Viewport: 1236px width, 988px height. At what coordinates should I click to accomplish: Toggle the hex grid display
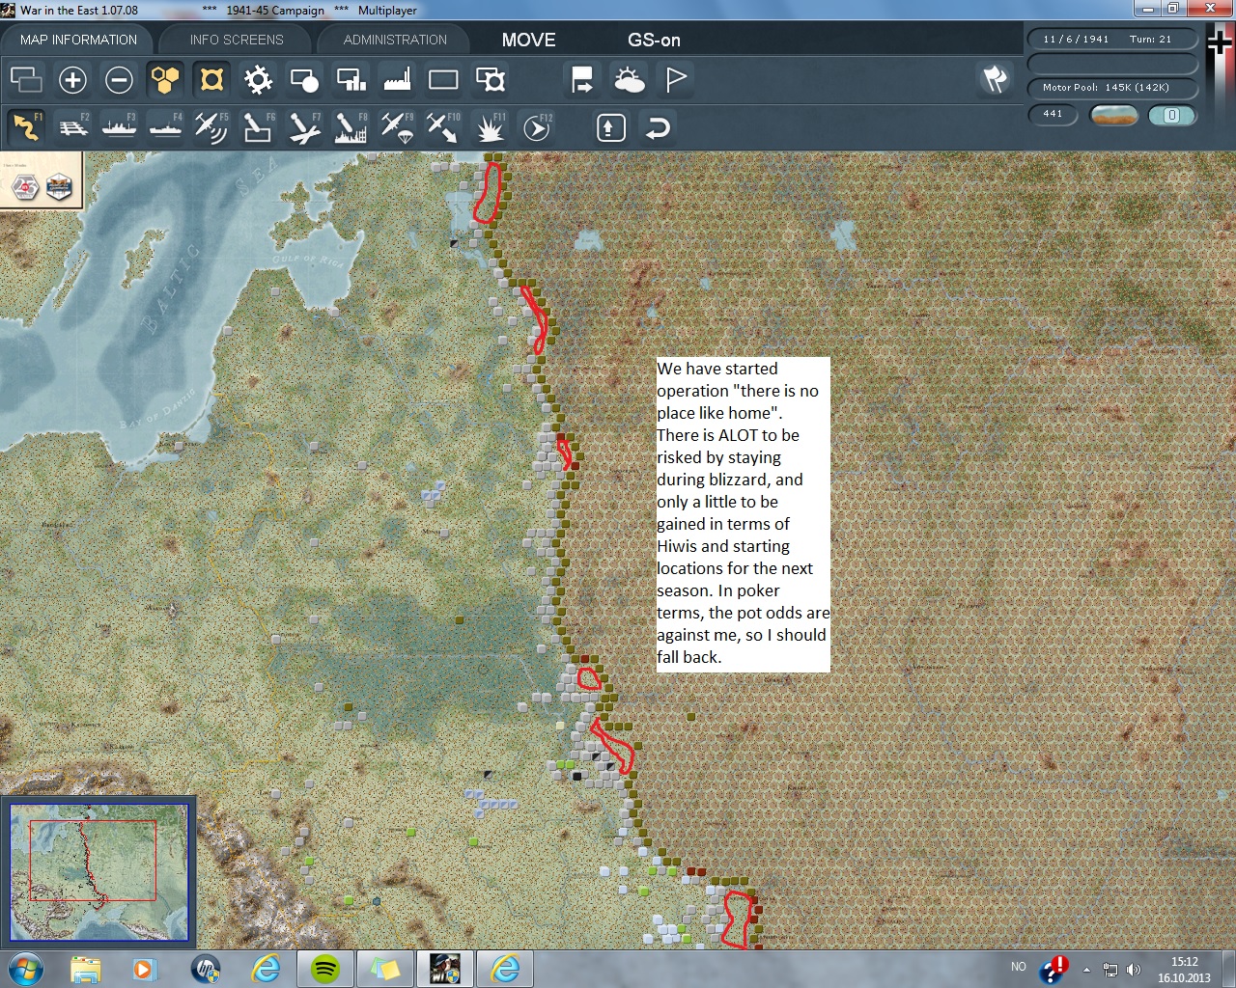coord(165,80)
